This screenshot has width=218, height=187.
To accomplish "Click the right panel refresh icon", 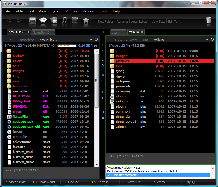I will pos(212,40).
